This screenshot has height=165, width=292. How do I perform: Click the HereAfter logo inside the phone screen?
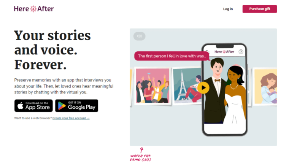pos(224,52)
